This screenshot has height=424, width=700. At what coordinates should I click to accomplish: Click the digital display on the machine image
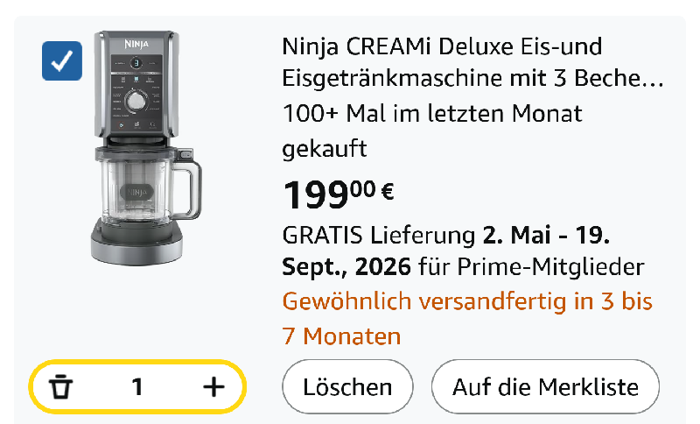pos(136,63)
